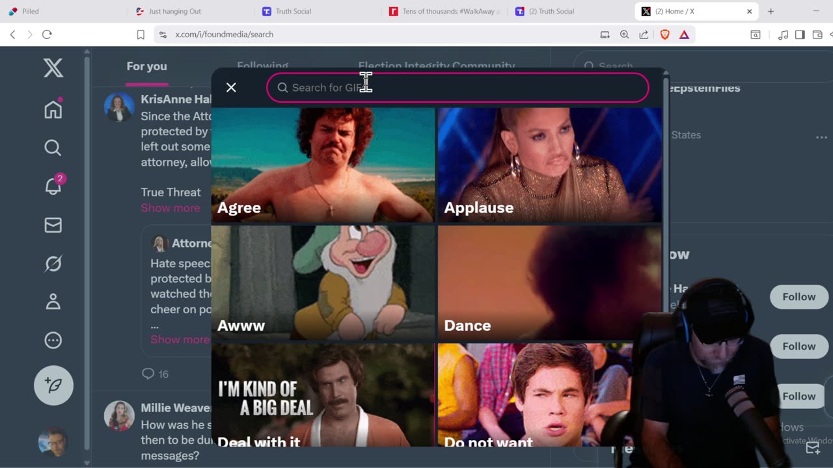Open the Dance GIF category

point(549,283)
